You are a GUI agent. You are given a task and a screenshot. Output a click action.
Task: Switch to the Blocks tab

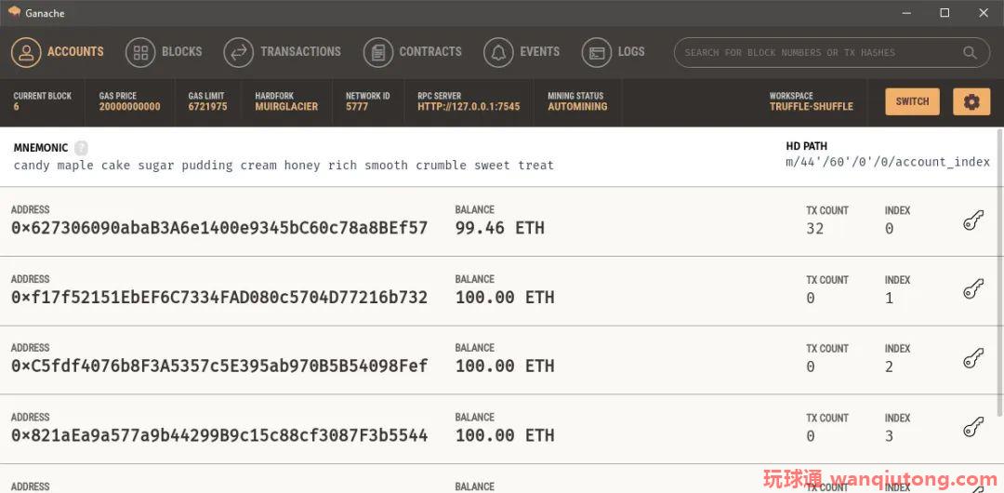click(164, 52)
